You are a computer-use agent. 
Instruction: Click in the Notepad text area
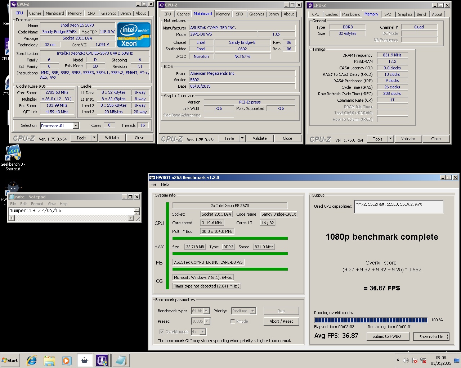pyautogui.click(x=71, y=211)
